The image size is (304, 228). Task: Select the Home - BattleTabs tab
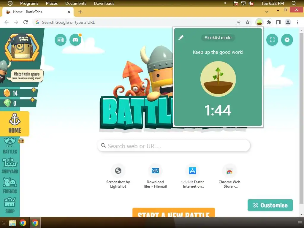click(38, 12)
